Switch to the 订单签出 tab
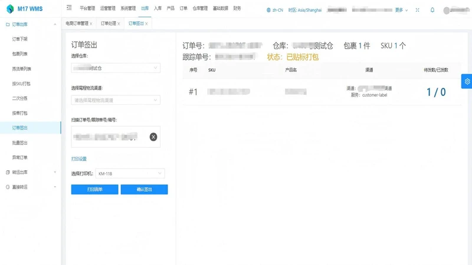472x265 pixels. click(x=136, y=24)
